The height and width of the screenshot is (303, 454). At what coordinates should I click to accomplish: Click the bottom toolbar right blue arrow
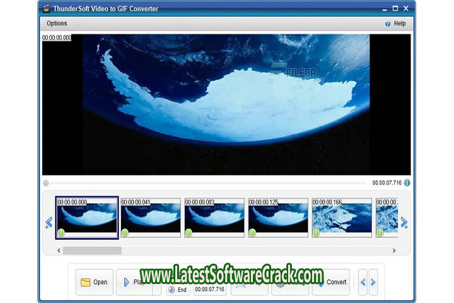[x=373, y=282]
